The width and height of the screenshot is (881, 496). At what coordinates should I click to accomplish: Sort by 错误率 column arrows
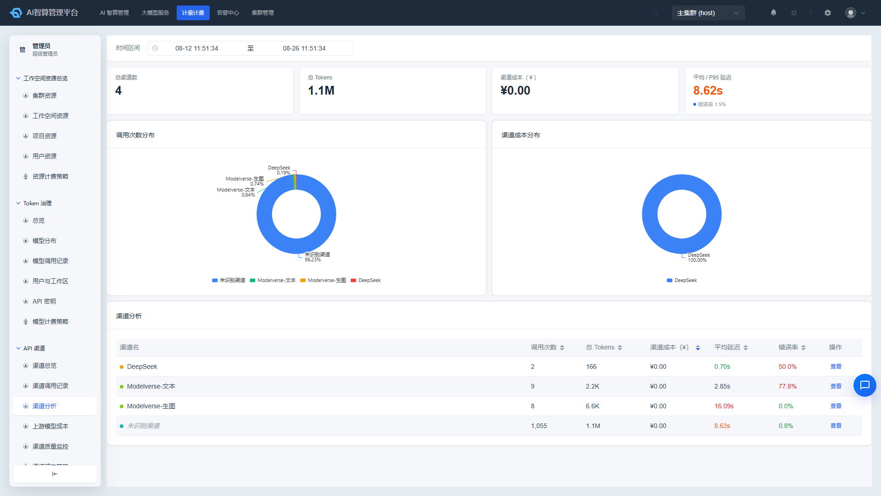coord(803,348)
